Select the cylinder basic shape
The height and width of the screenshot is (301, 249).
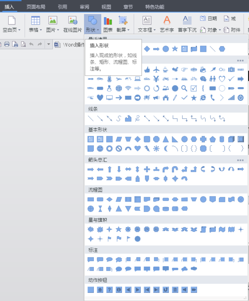click(x=222, y=139)
